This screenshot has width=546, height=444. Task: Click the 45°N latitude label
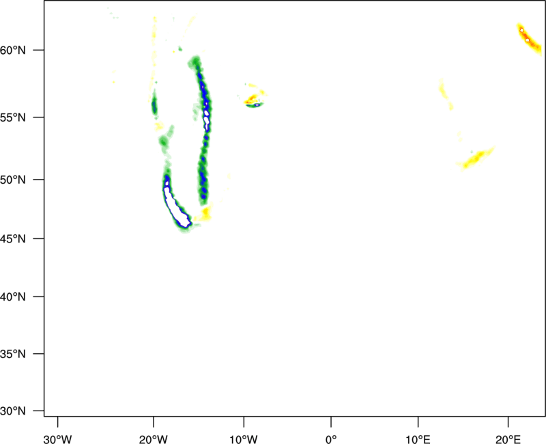[x=13, y=239]
